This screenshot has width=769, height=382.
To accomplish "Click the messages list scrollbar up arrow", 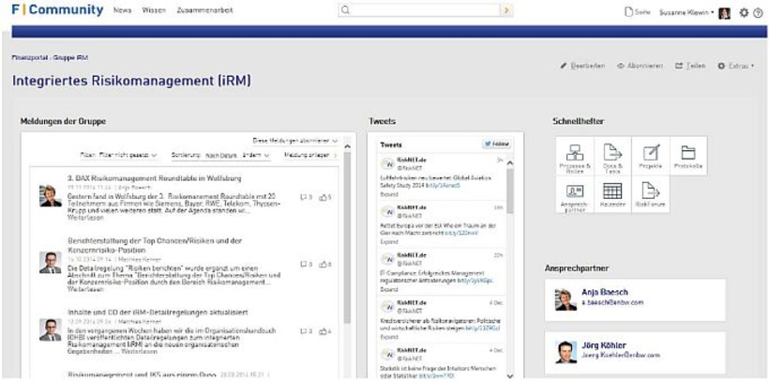I will [x=347, y=146].
